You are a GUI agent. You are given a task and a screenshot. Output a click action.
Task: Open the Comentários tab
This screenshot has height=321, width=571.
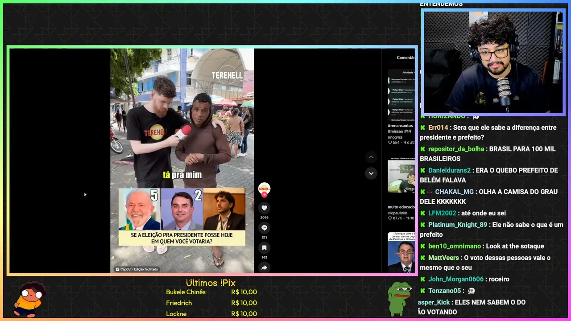tap(405, 58)
